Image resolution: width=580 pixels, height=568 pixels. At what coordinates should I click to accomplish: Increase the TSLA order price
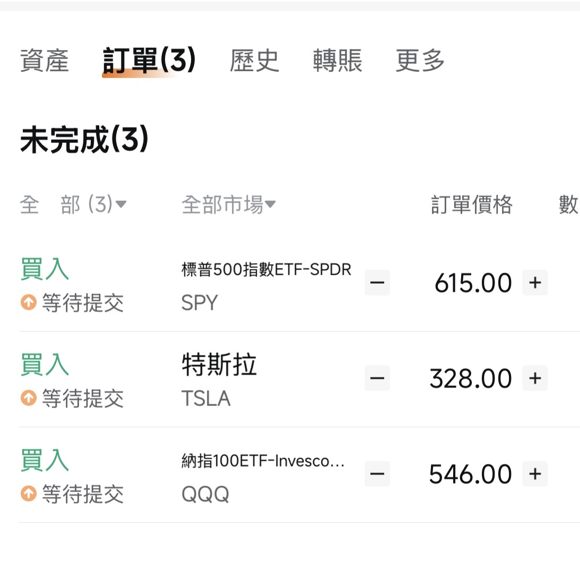(535, 378)
